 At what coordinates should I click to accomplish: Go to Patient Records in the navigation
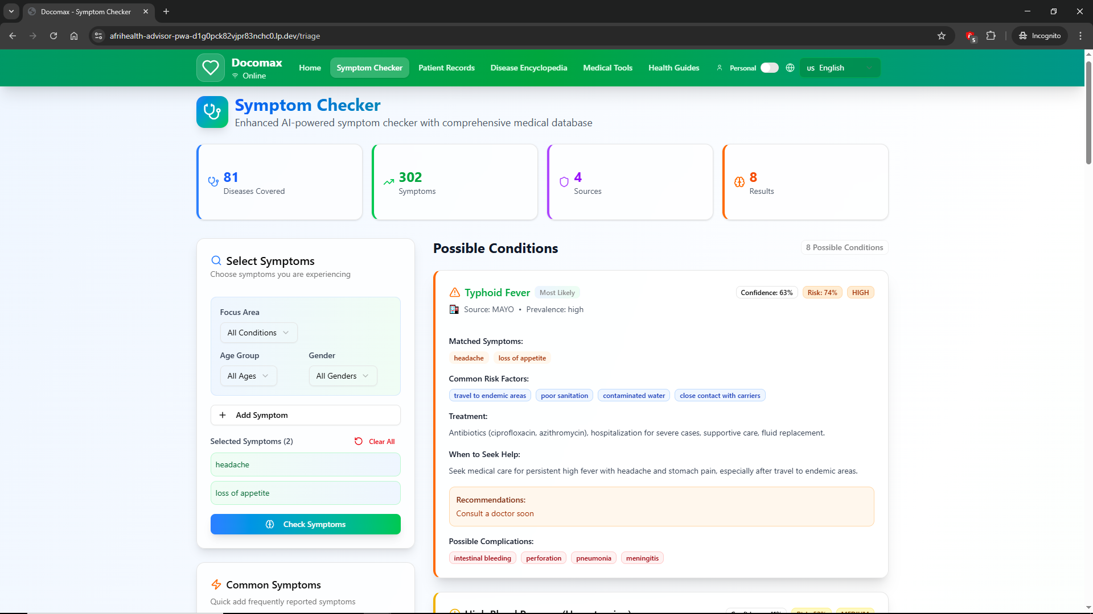pos(446,68)
